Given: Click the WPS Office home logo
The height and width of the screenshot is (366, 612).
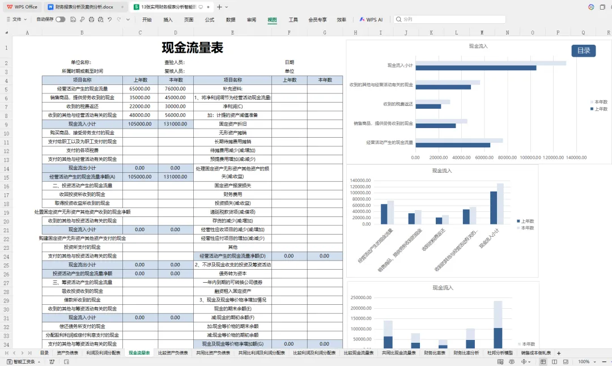Looking at the screenshot, I should 22,7.
